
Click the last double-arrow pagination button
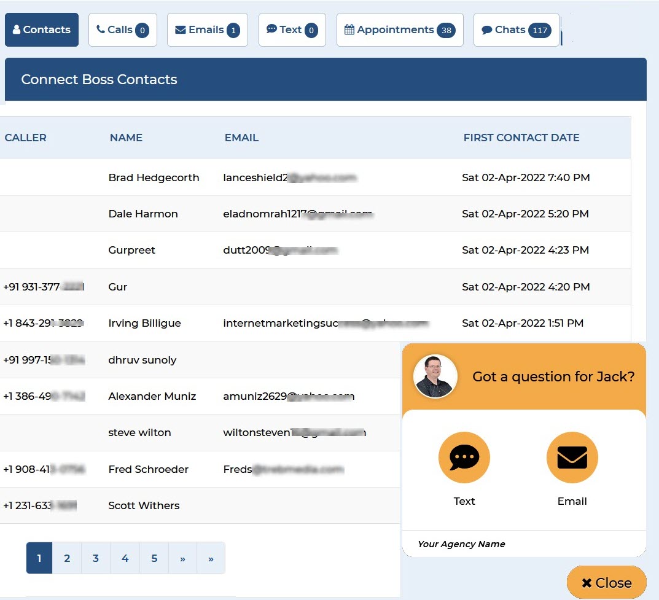(x=211, y=558)
